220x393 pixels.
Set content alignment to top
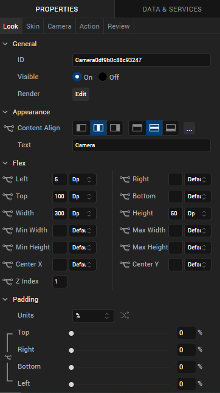pos(137,128)
